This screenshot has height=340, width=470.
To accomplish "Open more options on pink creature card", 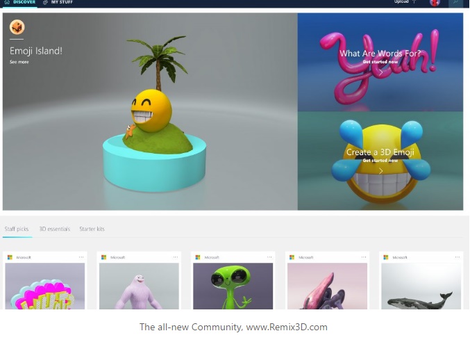I will pos(364,257).
